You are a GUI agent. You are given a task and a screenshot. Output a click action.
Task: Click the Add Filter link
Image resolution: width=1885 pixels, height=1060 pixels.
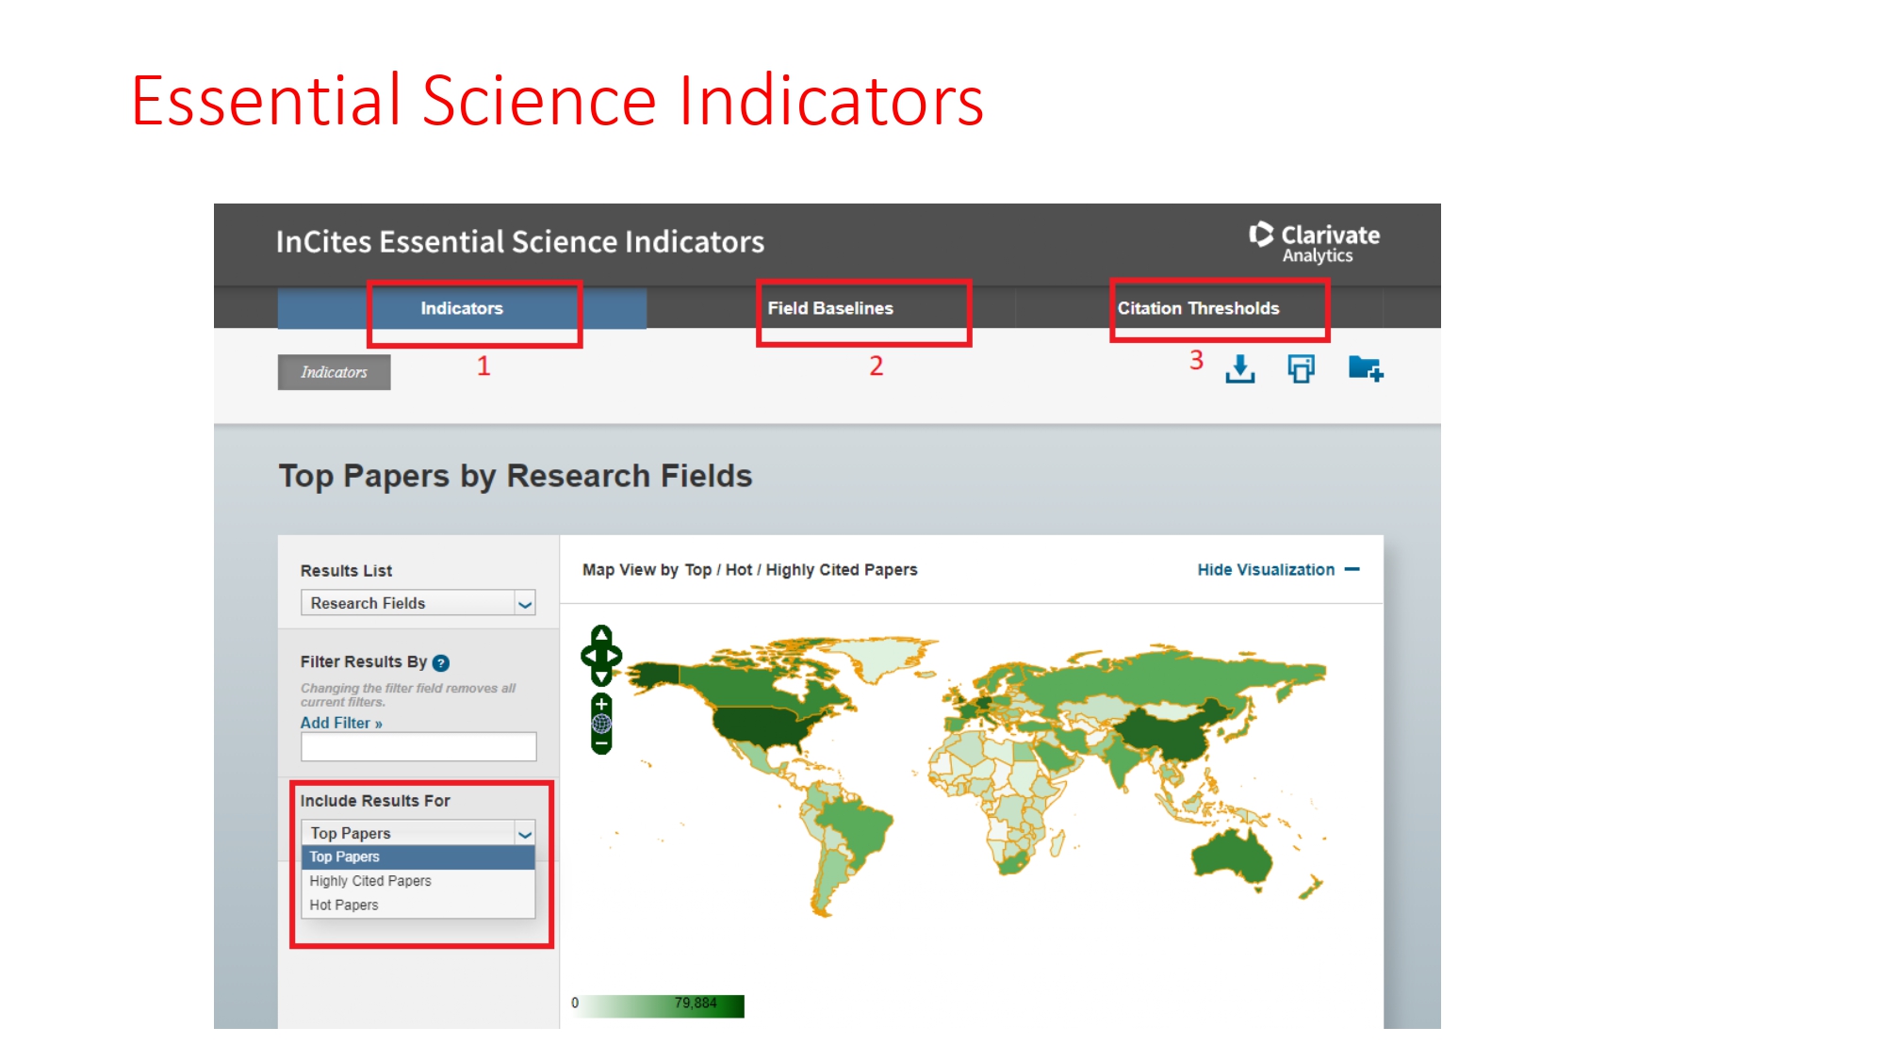(x=340, y=723)
